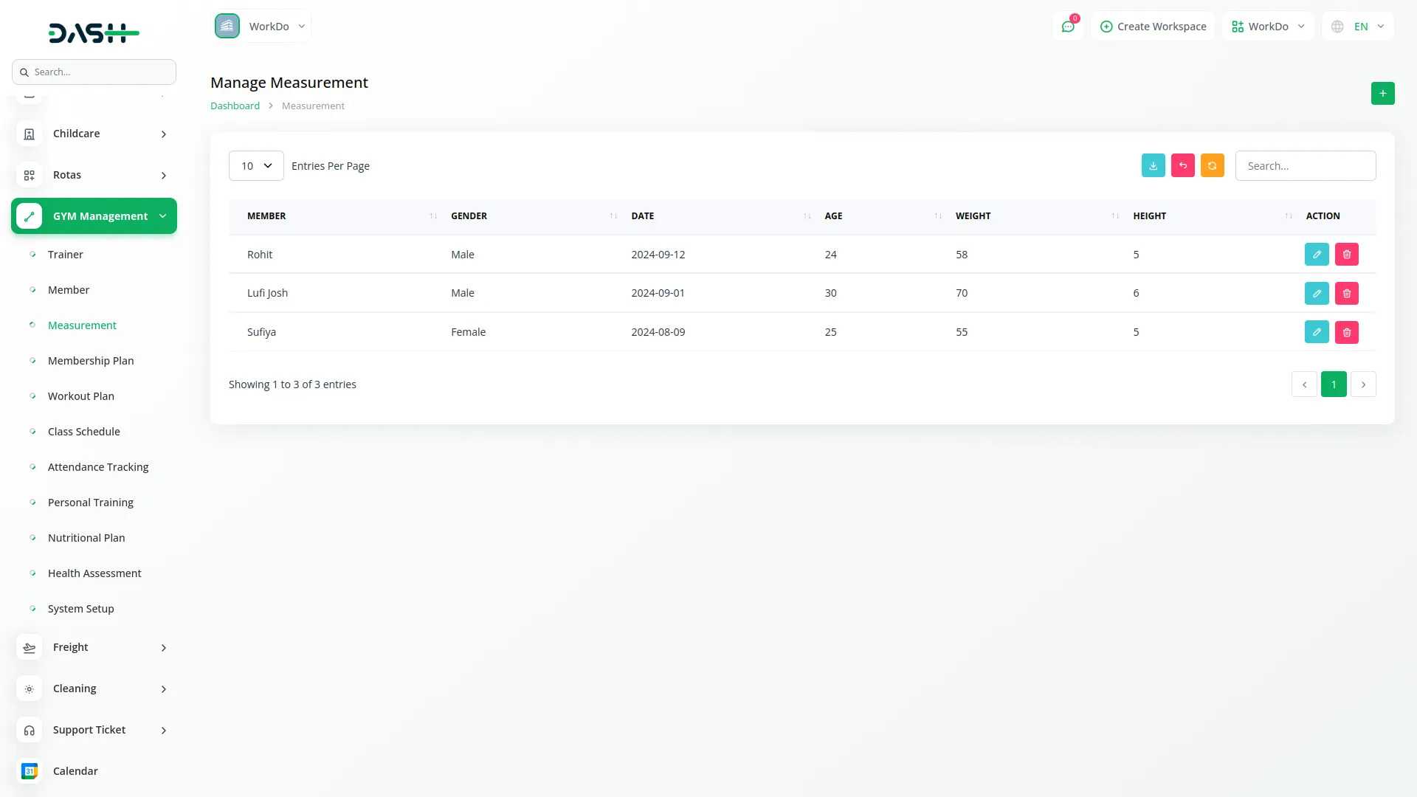Delete Lufi Josh's measurement row

(1346, 294)
